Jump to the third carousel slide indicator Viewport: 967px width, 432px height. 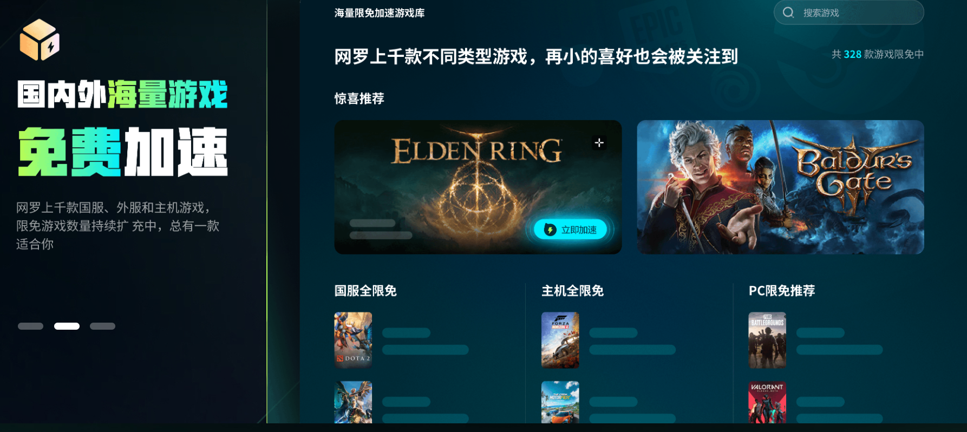[x=102, y=326]
